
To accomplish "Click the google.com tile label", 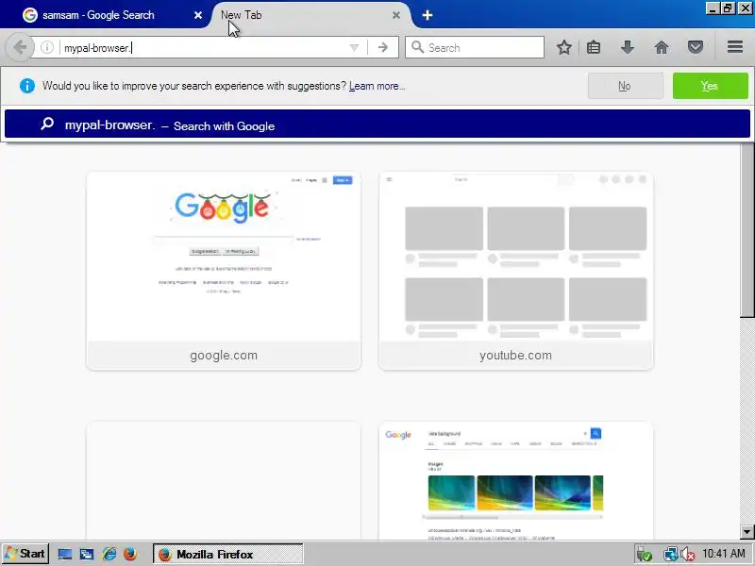I will pos(224,356).
